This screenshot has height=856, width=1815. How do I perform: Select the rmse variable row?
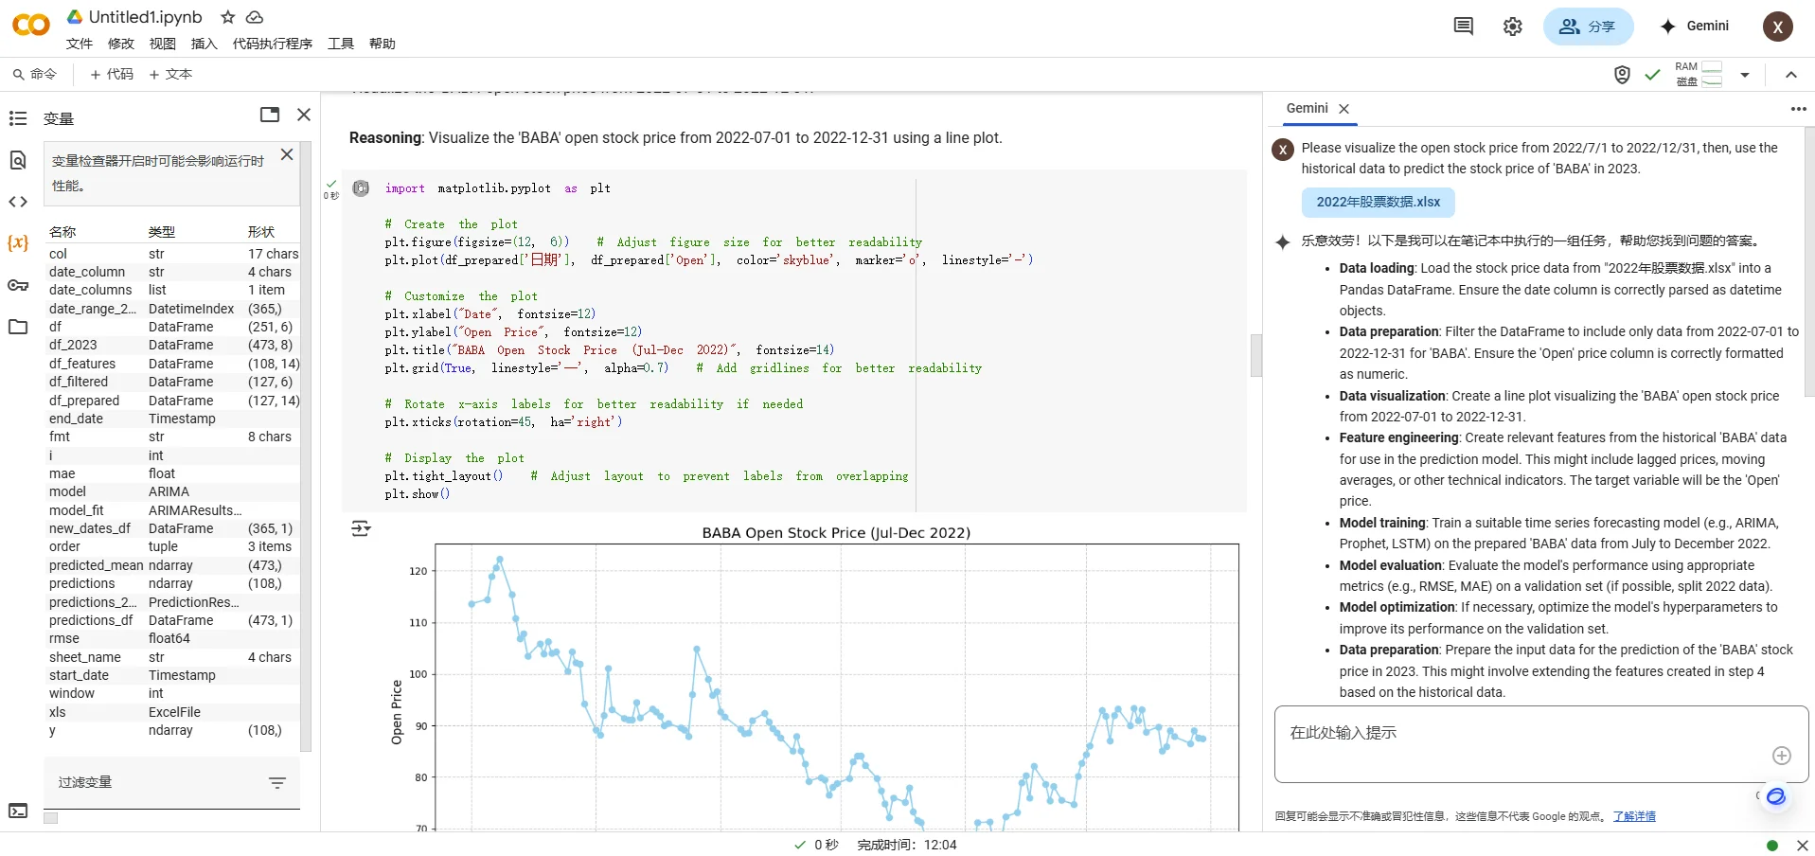coord(173,638)
